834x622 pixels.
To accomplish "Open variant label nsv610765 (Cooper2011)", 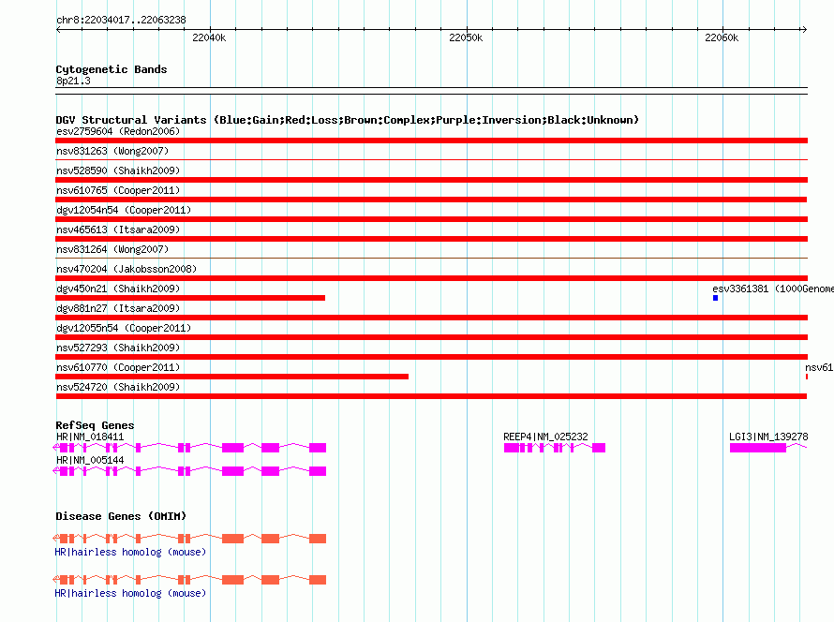I will coord(118,190).
